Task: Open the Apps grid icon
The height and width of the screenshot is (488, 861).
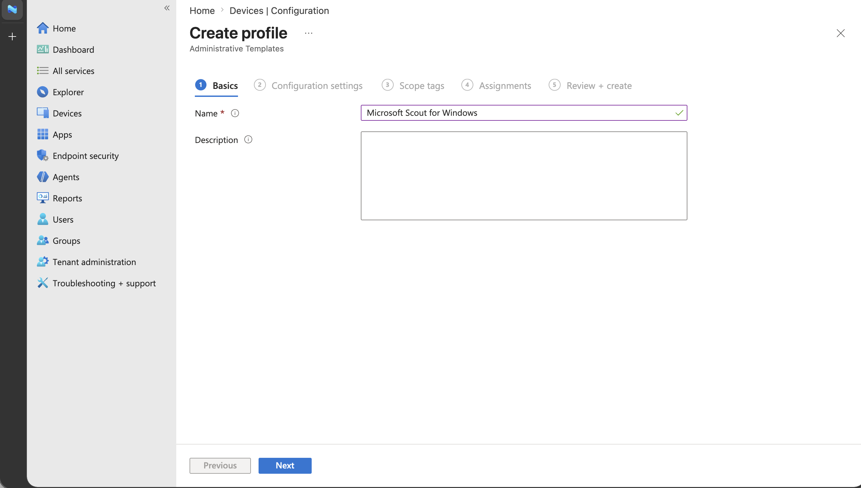Action: (x=42, y=134)
